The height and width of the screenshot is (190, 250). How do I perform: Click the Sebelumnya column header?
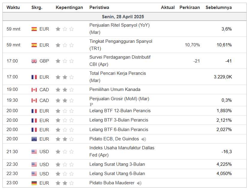[x=219, y=7]
